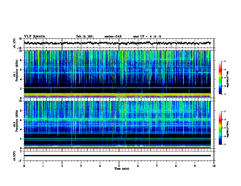Click the 8 kHz tick label on ch.1 spectrogram

pos(21,60)
